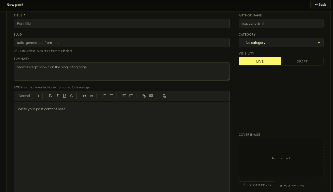Insert an inline image in body
This screenshot has width=333, height=192.
pos(151,96)
